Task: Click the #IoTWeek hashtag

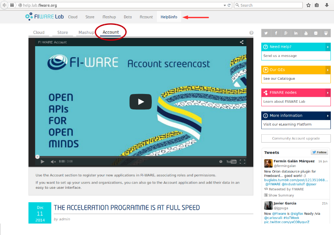Action: (291, 218)
